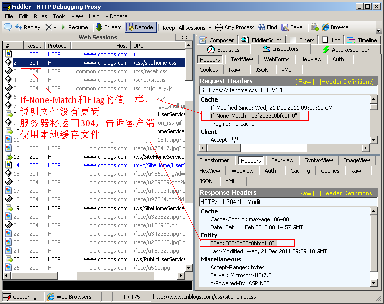The width and height of the screenshot is (384, 304).
Task: Click request headers horizontal scrollbar thumb
Action: (x=223, y=148)
